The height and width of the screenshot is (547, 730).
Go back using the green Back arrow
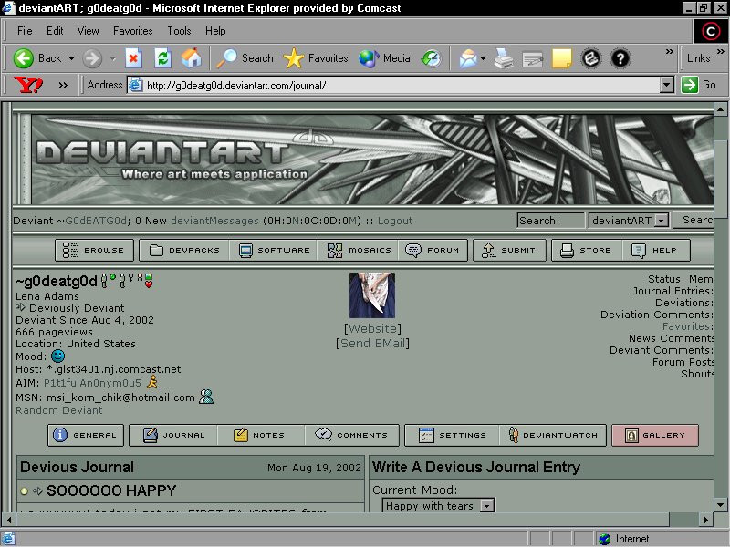[x=24, y=58]
